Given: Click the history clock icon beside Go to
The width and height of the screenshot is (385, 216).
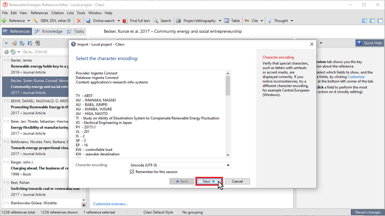Looking at the screenshot, I should pyautogui.click(x=13, y=52).
